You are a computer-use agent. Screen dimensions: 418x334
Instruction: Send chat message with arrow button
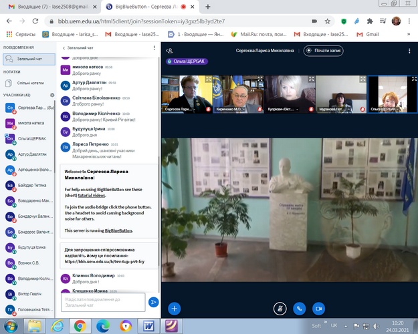(153, 302)
